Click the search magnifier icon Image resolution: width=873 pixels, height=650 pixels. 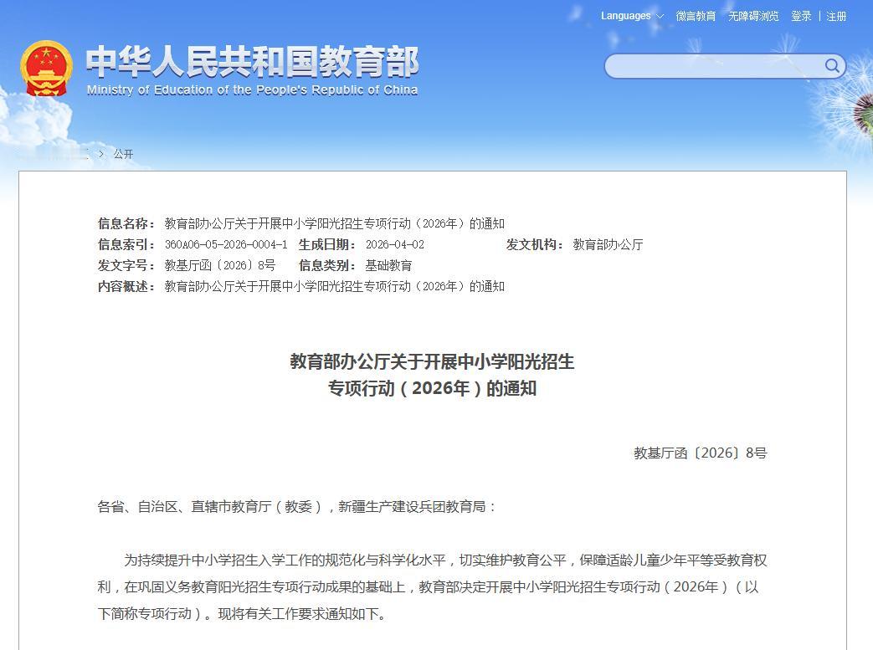(831, 66)
